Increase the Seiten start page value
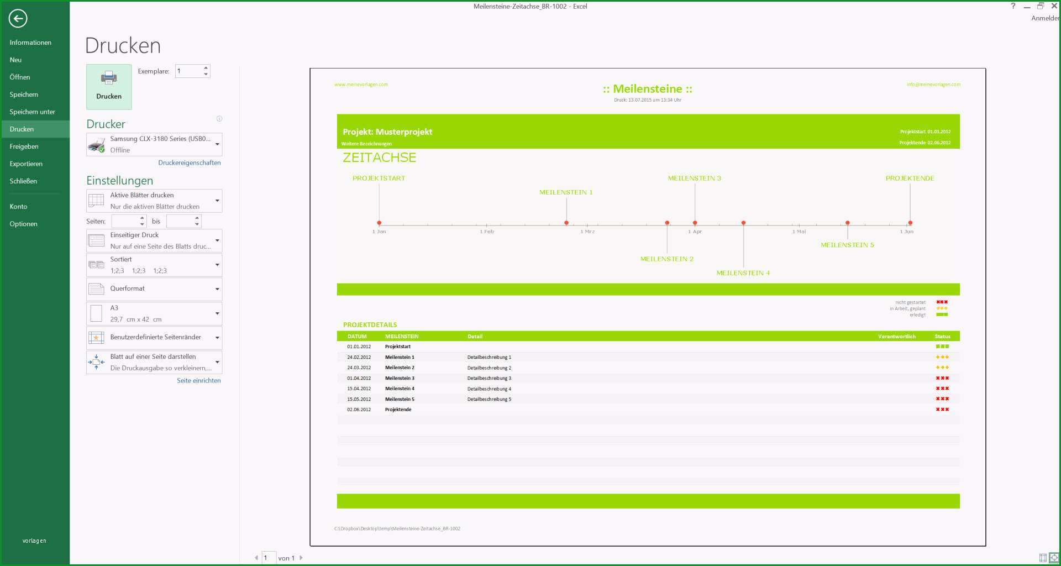Image resolution: width=1061 pixels, height=566 pixels. pos(142,218)
